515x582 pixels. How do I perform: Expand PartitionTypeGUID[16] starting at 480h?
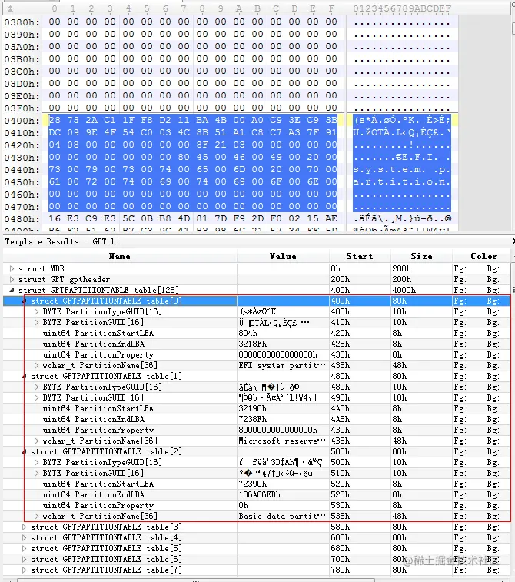point(36,387)
